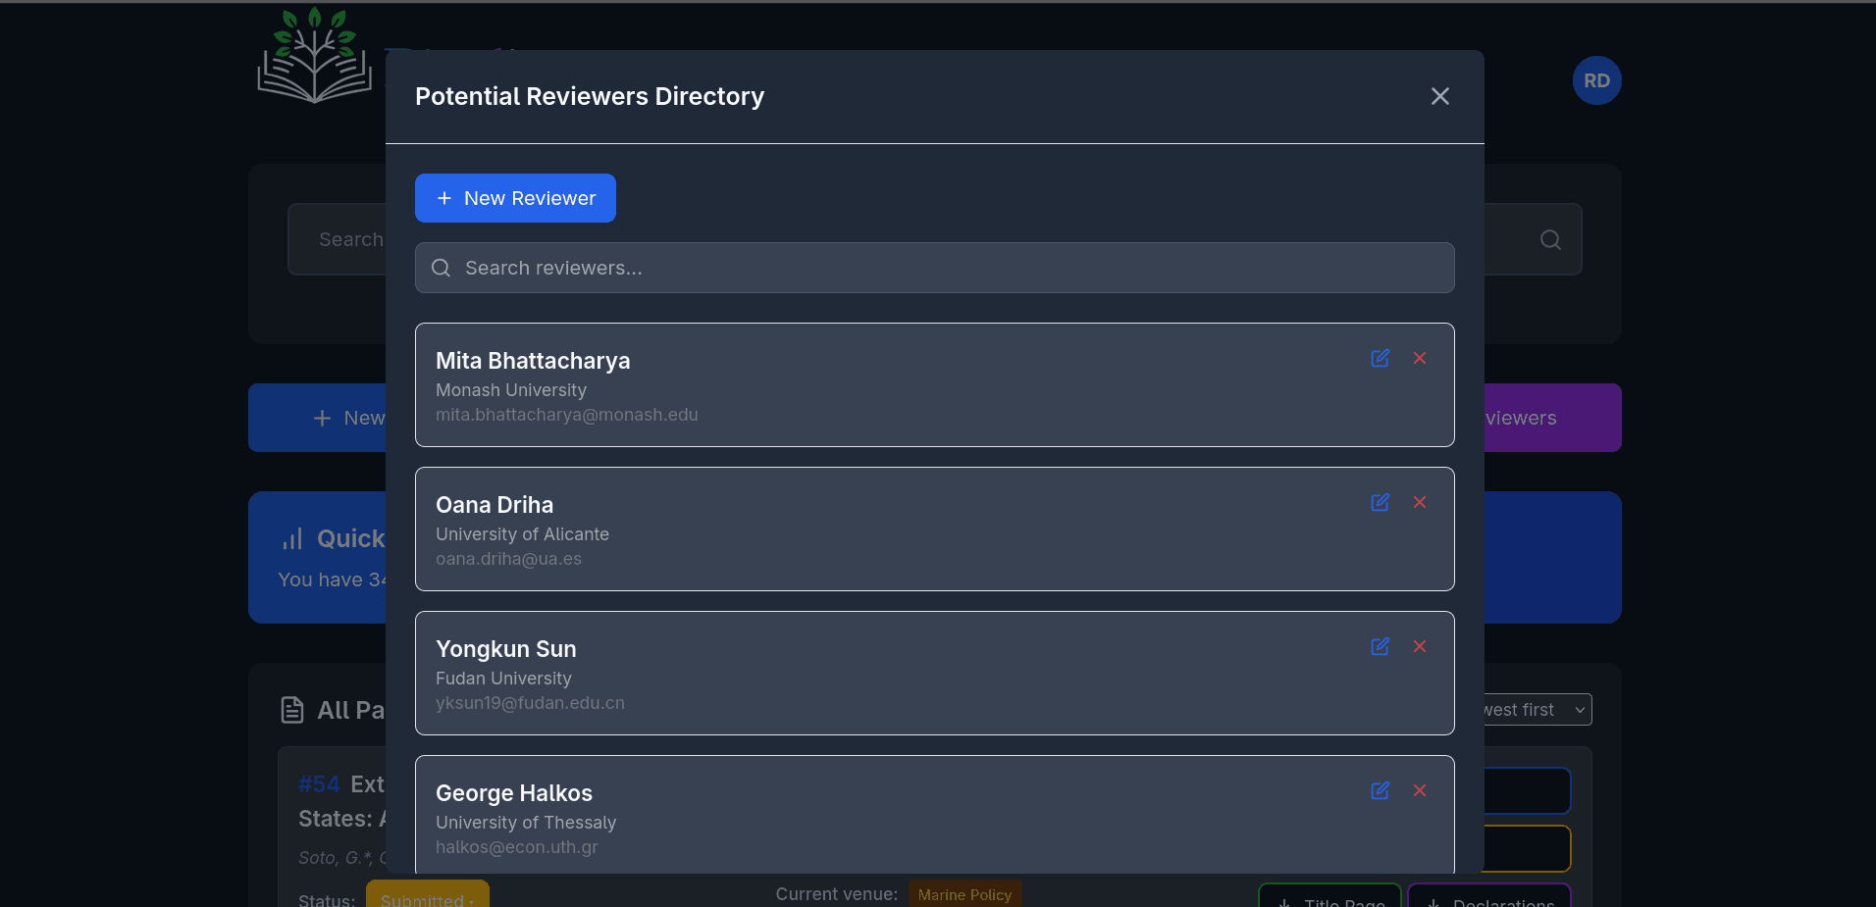Click the document icon beside All Papers heading
The image size is (1876, 907).
[292, 709]
